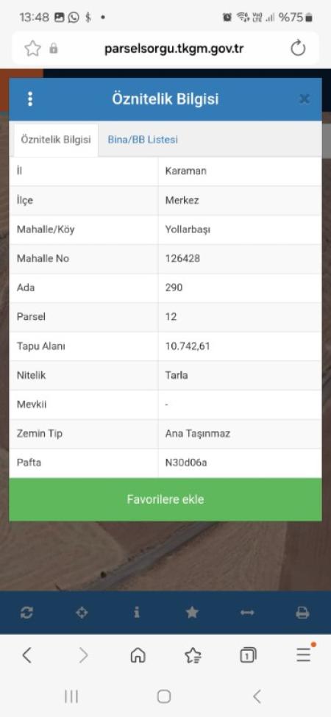Select the measure distance arrow icon
331x717 pixels.
click(x=247, y=613)
